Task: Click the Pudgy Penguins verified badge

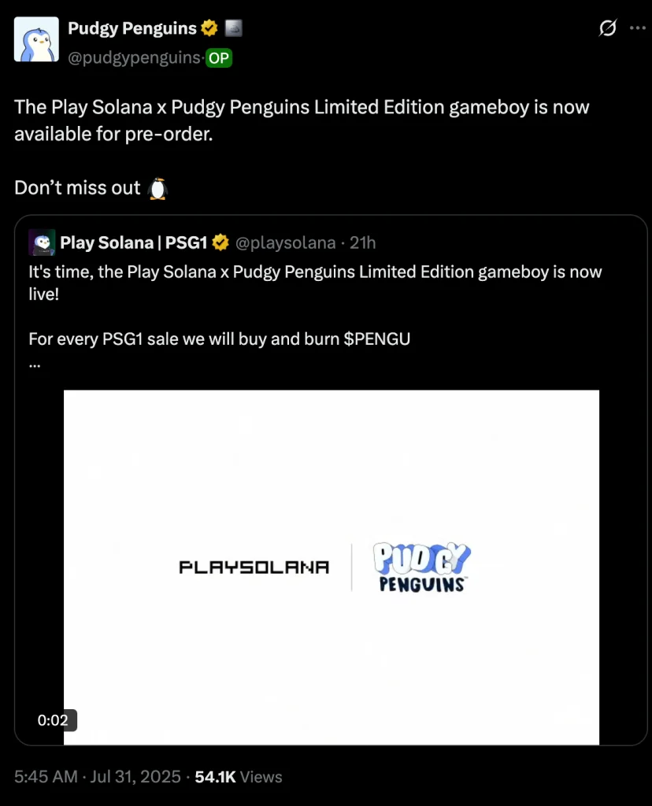Action: click(209, 28)
